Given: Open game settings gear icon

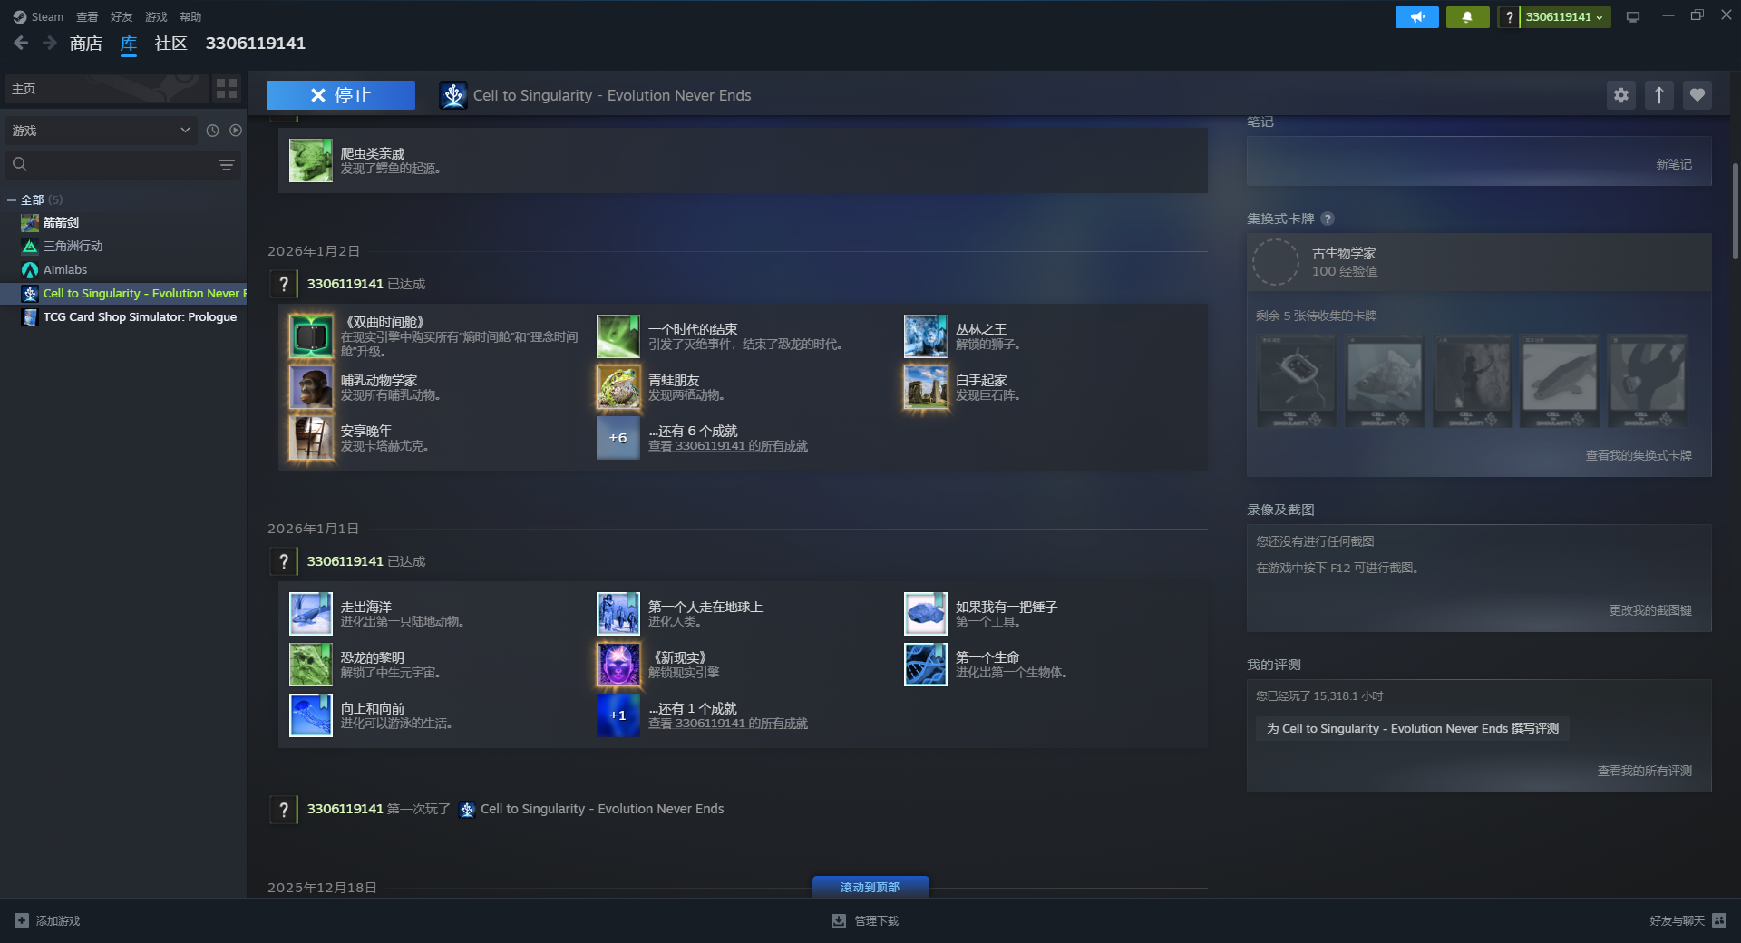Looking at the screenshot, I should [x=1621, y=95].
